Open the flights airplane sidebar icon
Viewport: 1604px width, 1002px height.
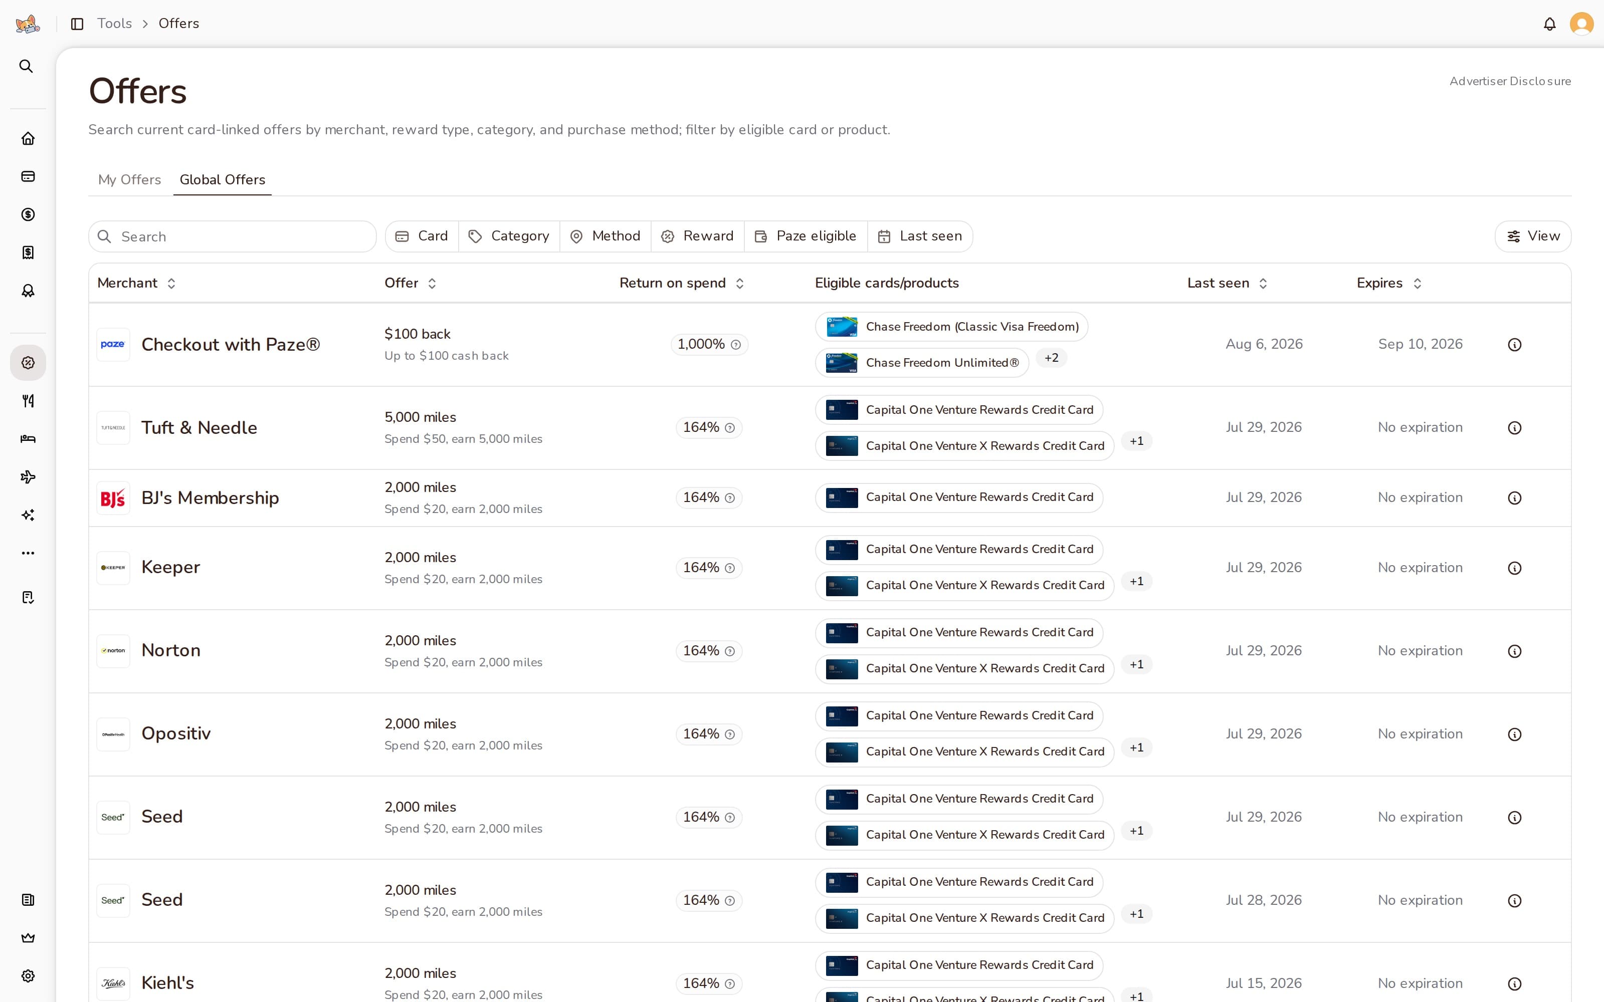(28, 477)
